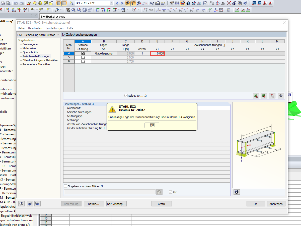Open the Datei menu

coord(21,28)
